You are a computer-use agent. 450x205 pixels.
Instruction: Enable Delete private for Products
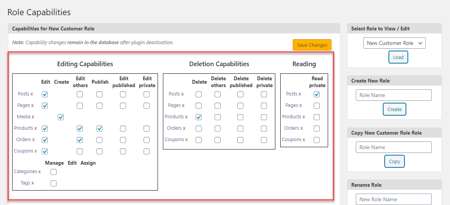click(x=264, y=117)
